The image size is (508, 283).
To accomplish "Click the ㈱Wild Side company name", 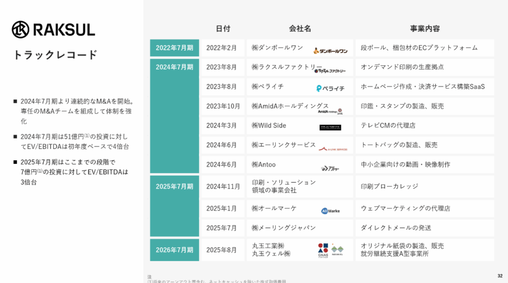I will pyautogui.click(x=269, y=126).
